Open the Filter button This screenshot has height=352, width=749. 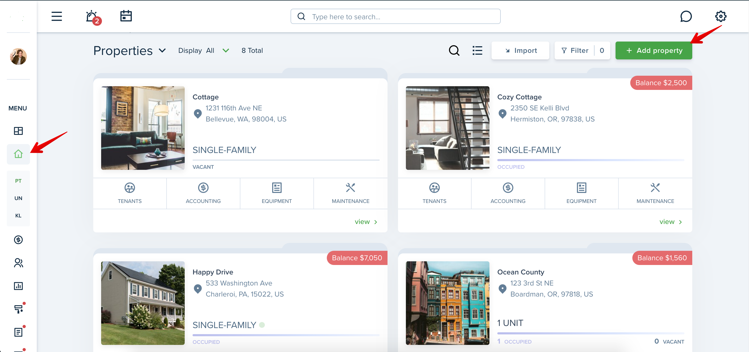click(582, 51)
